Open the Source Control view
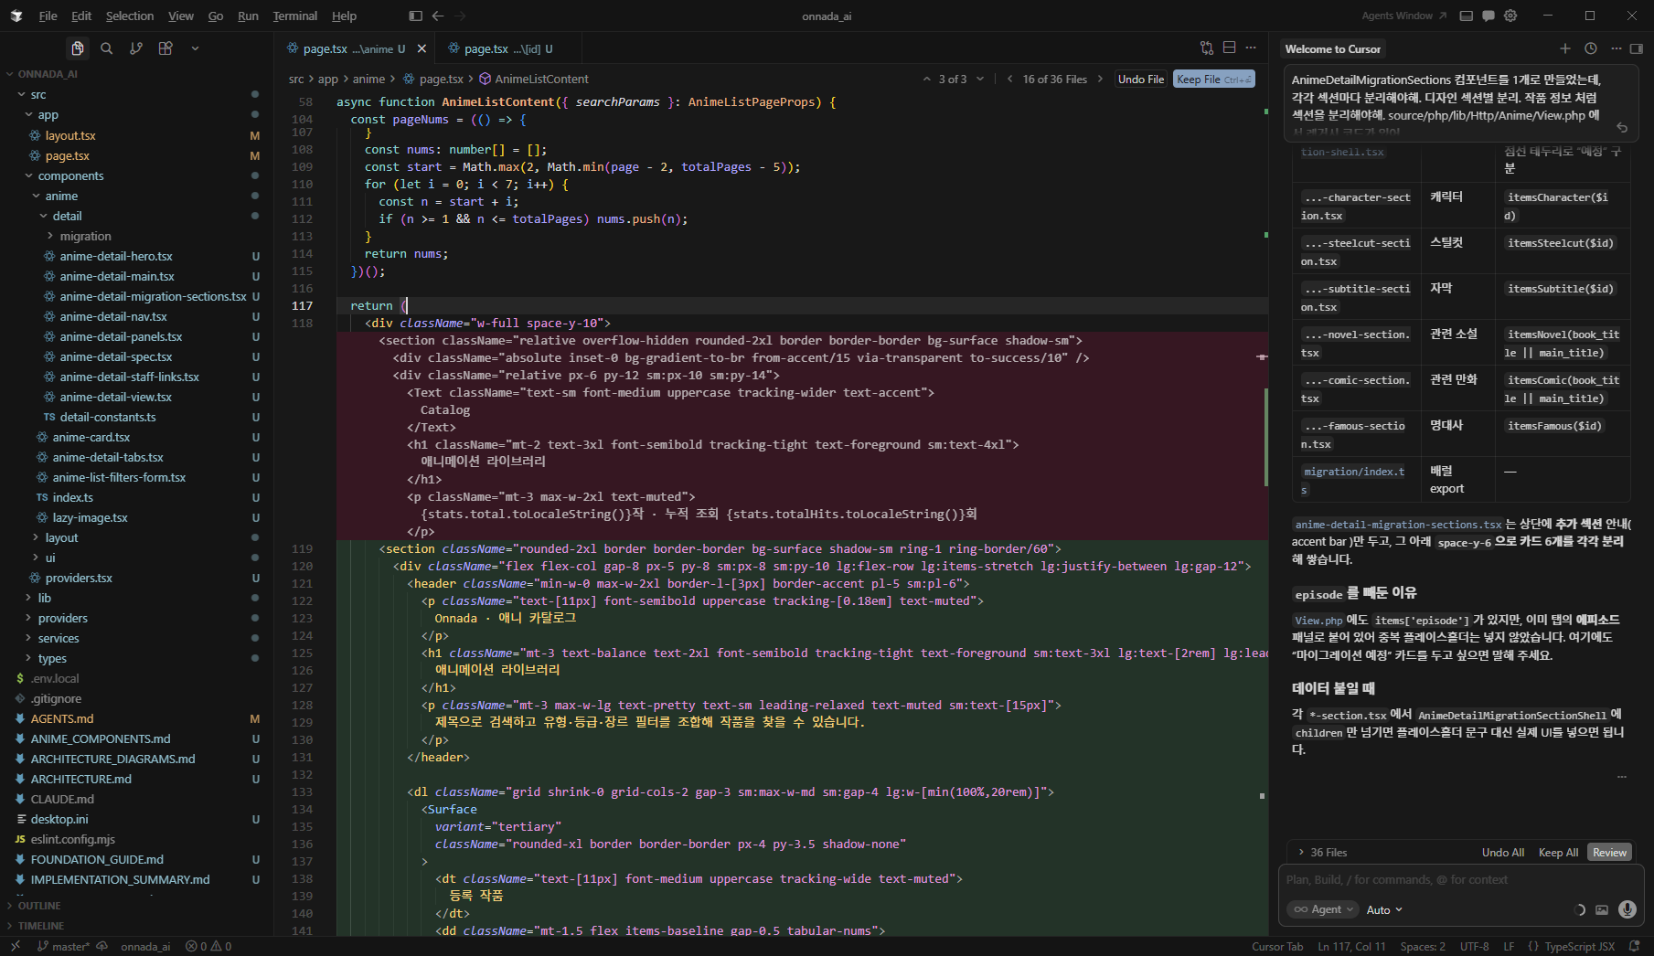The height and width of the screenshot is (956, 1654). [136, 48]
